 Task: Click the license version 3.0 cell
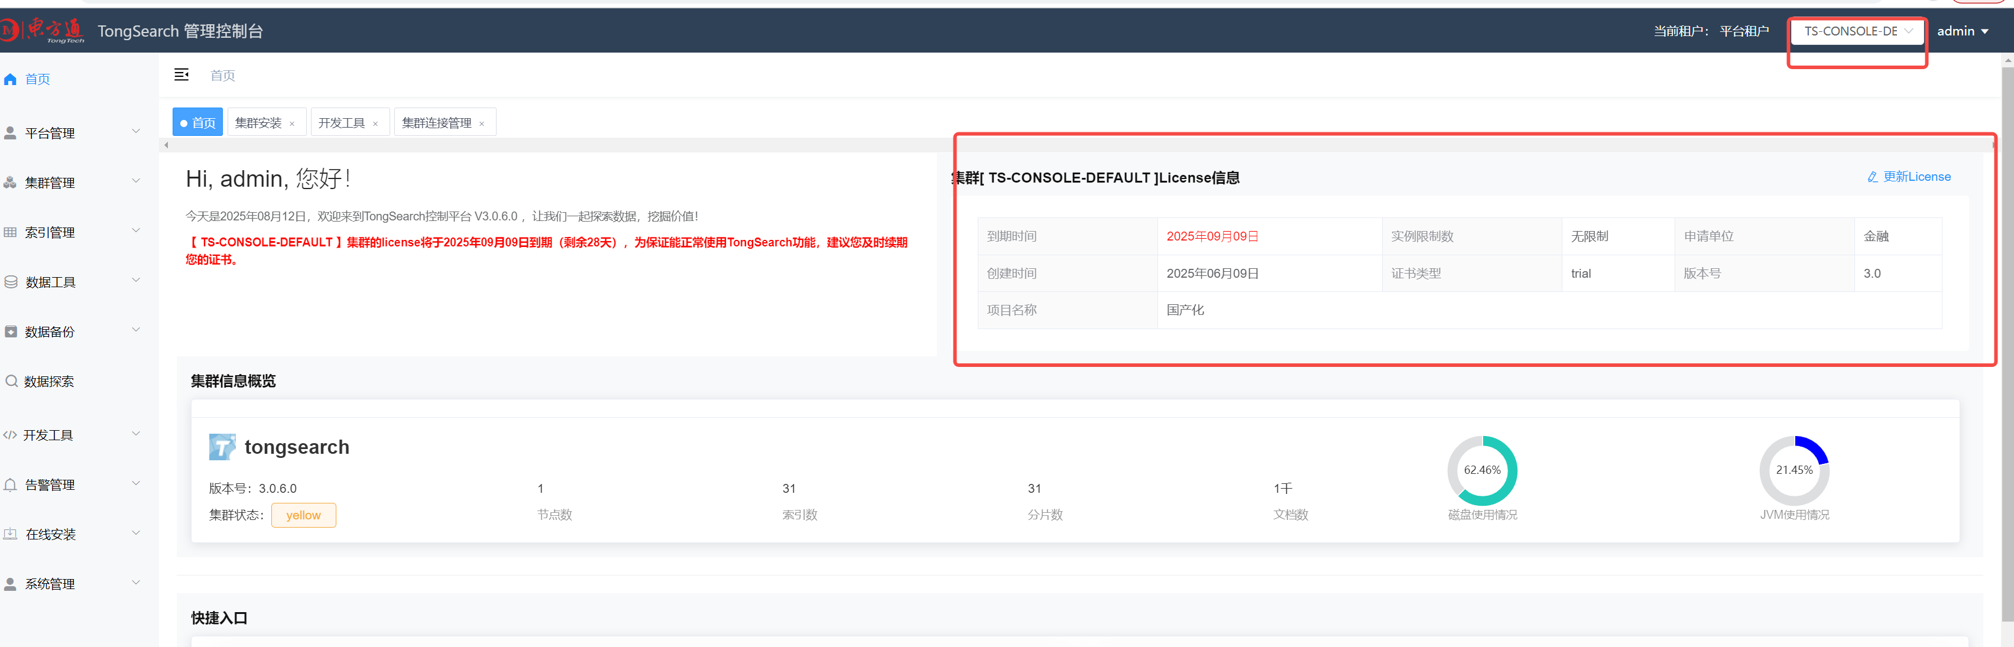click(x=1898, y=274)
